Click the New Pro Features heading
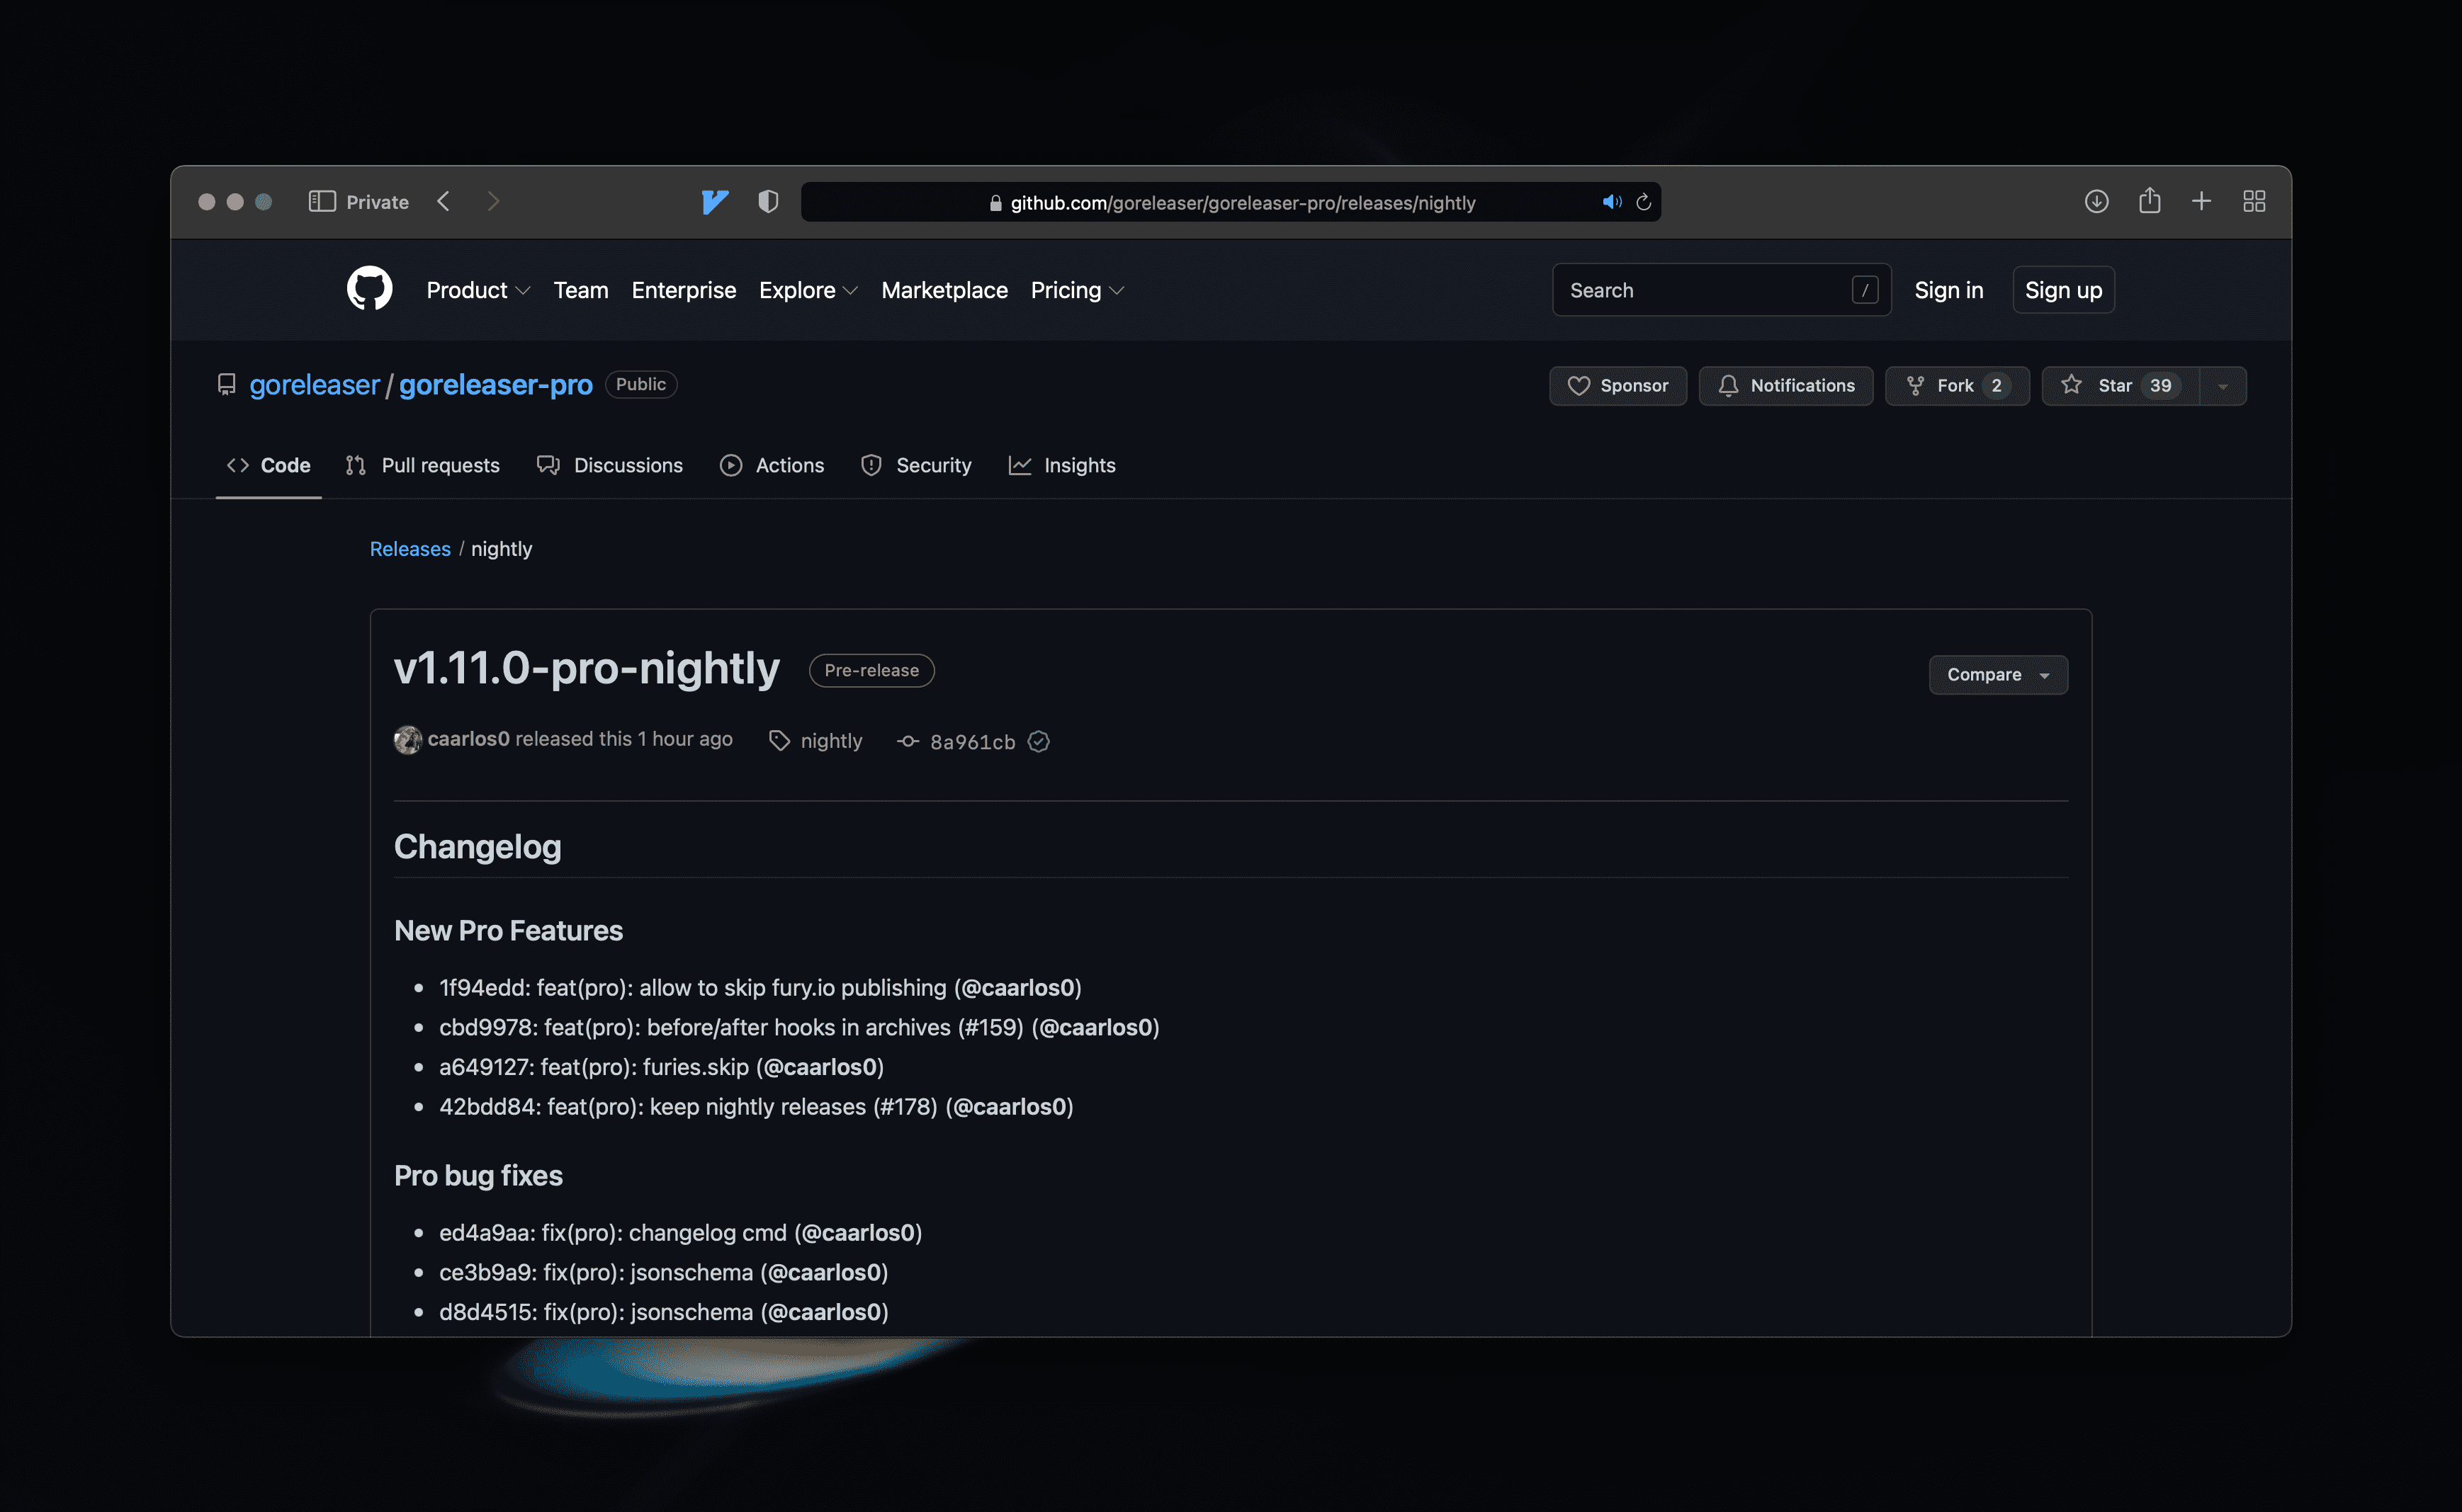Viewport: 2462px width, 1512px height. point(508,931)
